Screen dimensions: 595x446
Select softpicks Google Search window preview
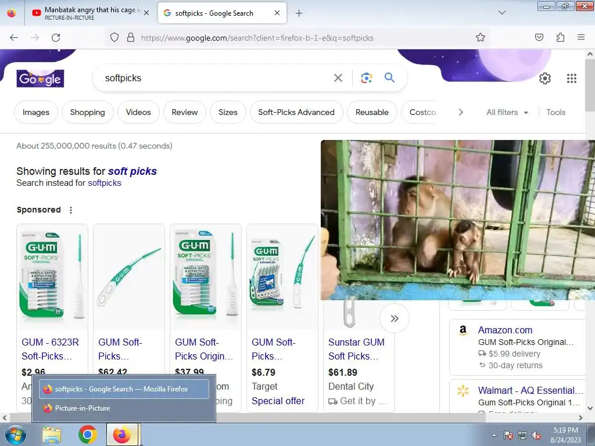124,389
